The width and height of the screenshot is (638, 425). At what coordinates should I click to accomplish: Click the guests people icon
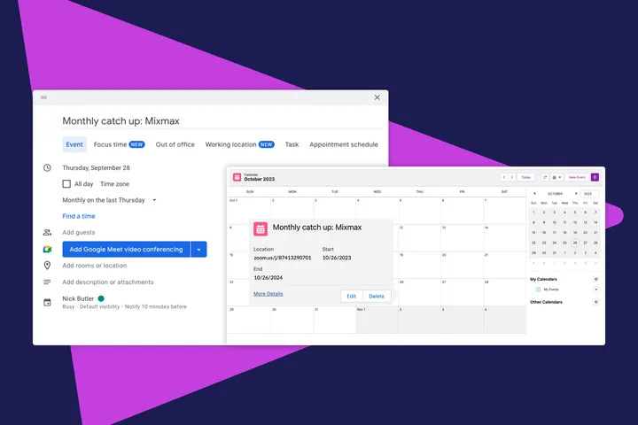pyautogui.click(x=47, y=232)
